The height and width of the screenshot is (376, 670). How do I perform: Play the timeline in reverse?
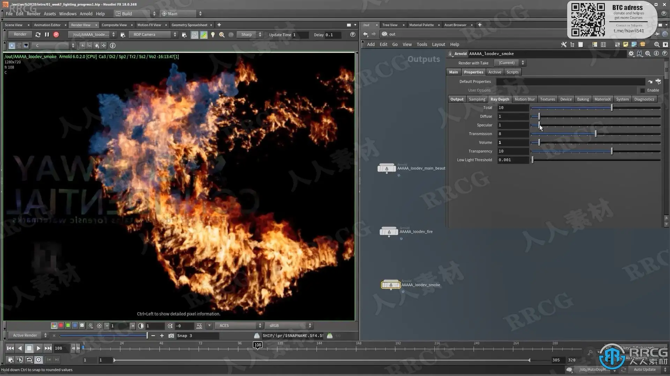coord(20,348)
